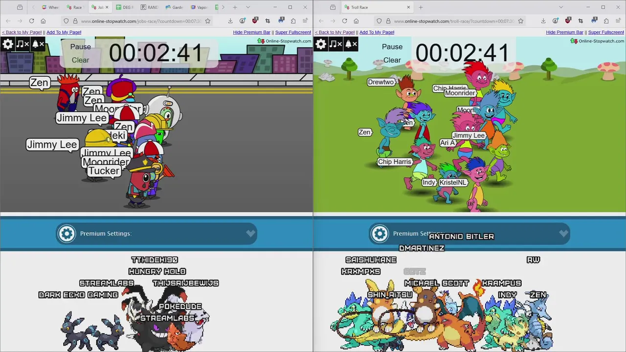This screenshot has height=352, width=626.
Task: Open extensions puzzle menu in right window
Action: (x=606, y=21)
